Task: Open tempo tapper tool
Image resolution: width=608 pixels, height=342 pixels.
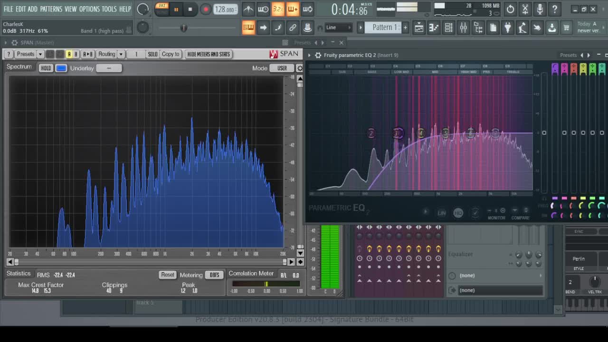Action: [522, 28]
